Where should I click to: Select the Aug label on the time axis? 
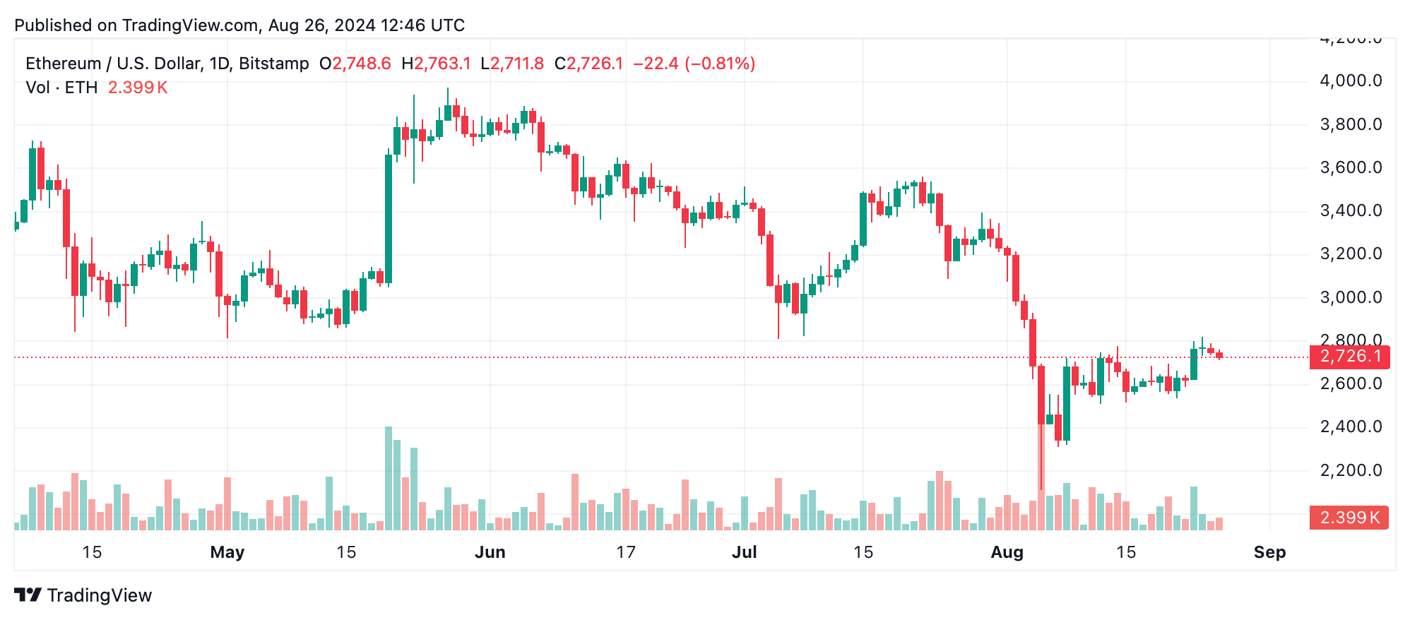pyautogui.click(x=1007, y=552)
